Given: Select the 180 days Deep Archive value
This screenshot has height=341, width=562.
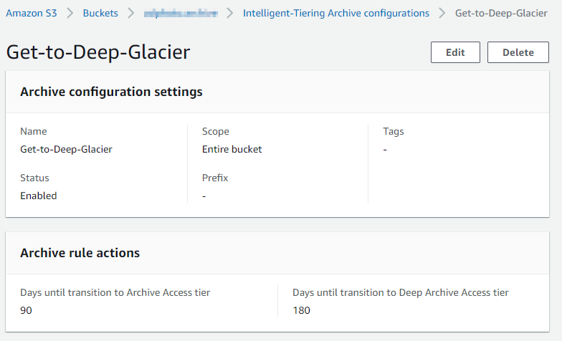Looking at the screenshot, I should tap(301, 310).
